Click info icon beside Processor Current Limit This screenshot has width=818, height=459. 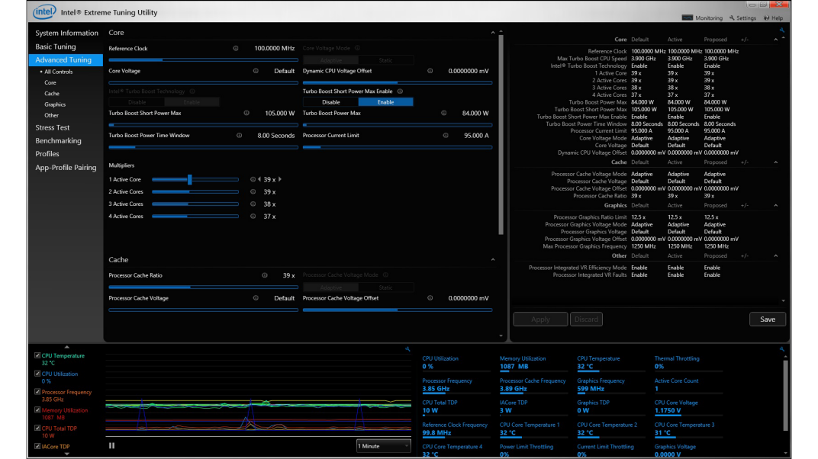tap(446, 136)
